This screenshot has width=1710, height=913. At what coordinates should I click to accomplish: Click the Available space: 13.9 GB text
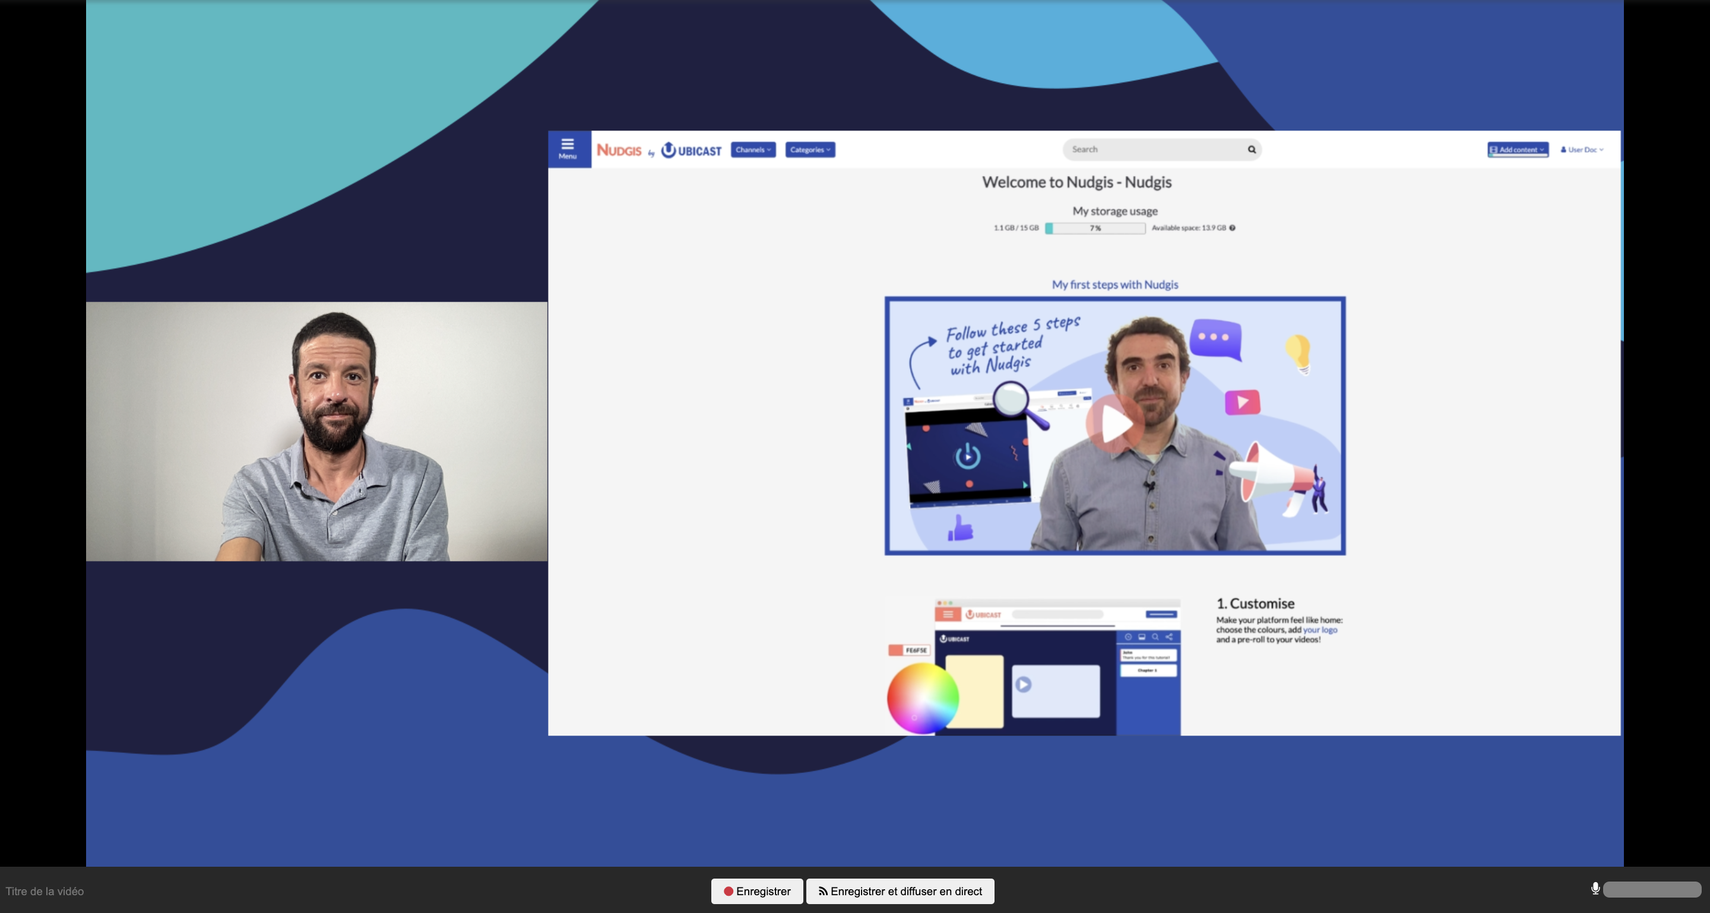[x=1188, y=228]
